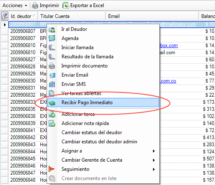Image resolution: width=215 pixels, height=185 pixels.
Task: Choose Recibir Pago Inmediato
Action: [x=103, y=102]
